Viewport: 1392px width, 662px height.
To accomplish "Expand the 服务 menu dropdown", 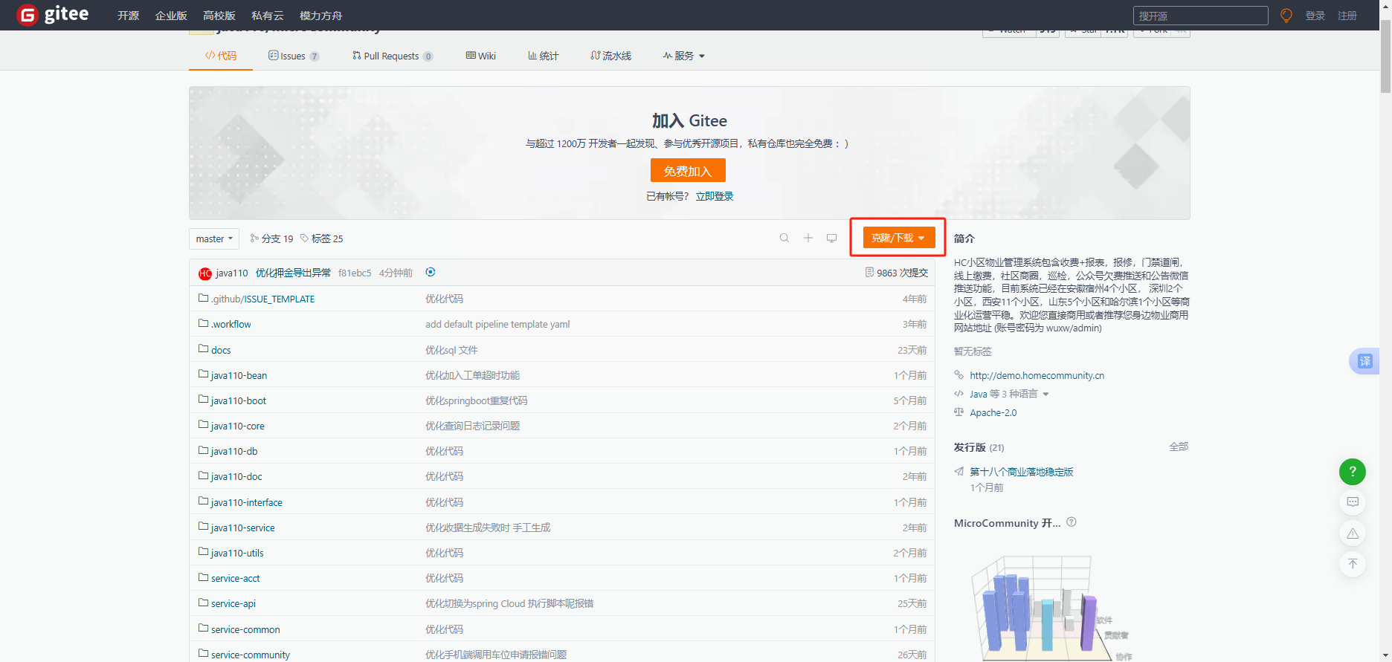I will point(684,56).
